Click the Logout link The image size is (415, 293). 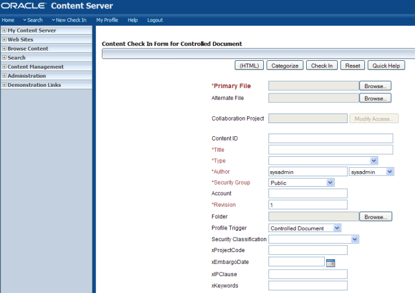[x=155, y=20]
